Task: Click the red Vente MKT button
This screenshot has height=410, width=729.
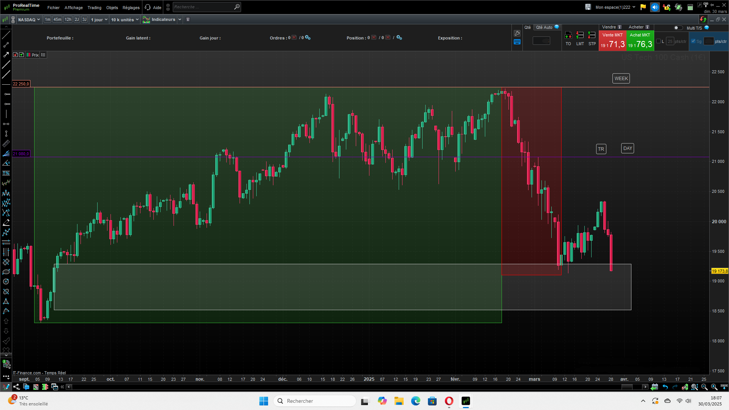Action: click(x=612, y=41)
